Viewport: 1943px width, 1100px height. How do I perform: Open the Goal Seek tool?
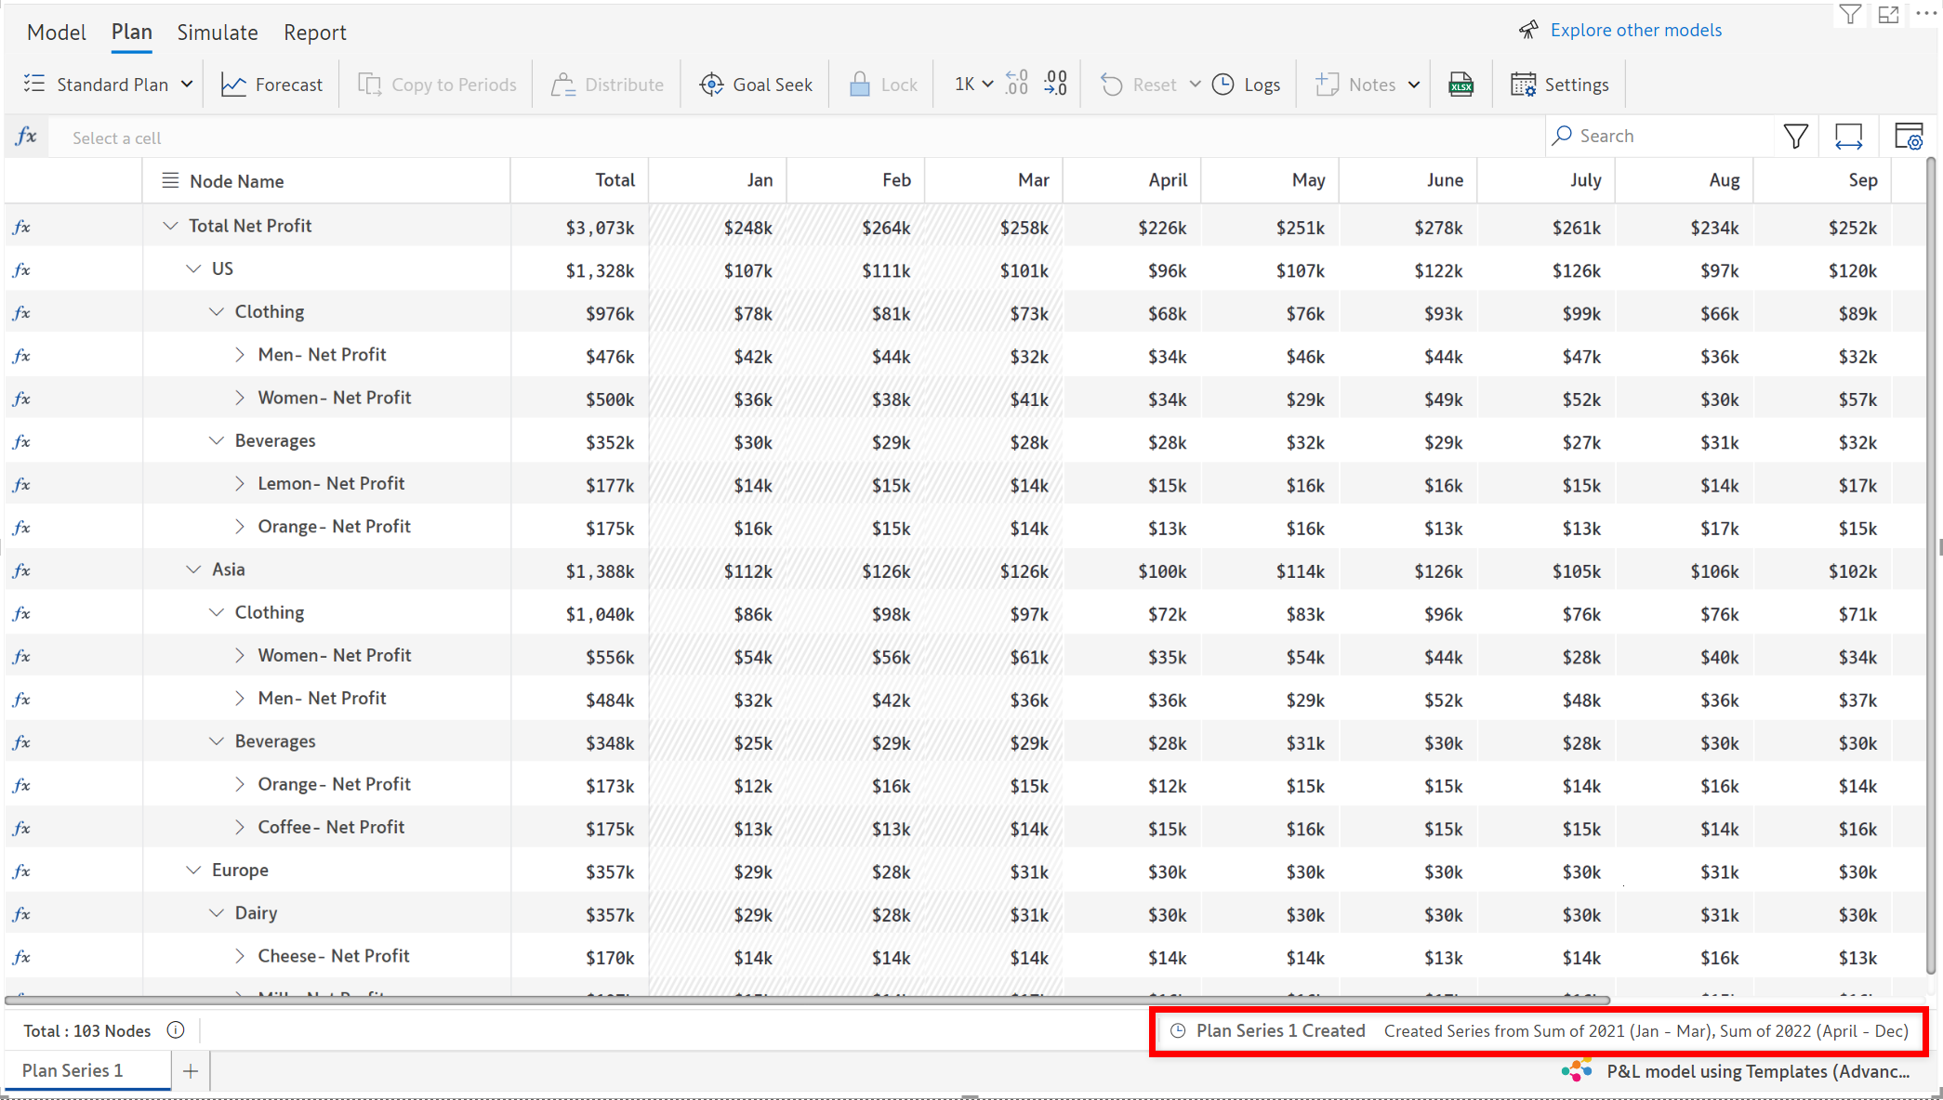[756, 85]
